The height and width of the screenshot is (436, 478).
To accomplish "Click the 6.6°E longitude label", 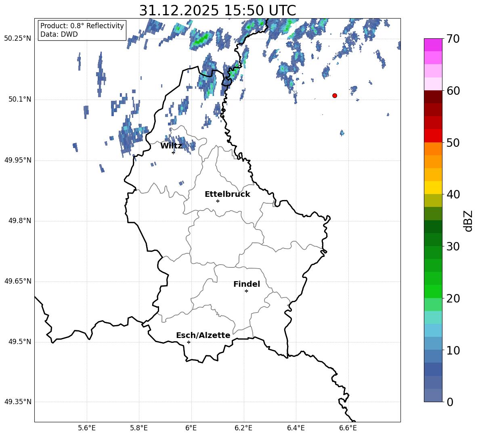I will [x=348, y=428].
